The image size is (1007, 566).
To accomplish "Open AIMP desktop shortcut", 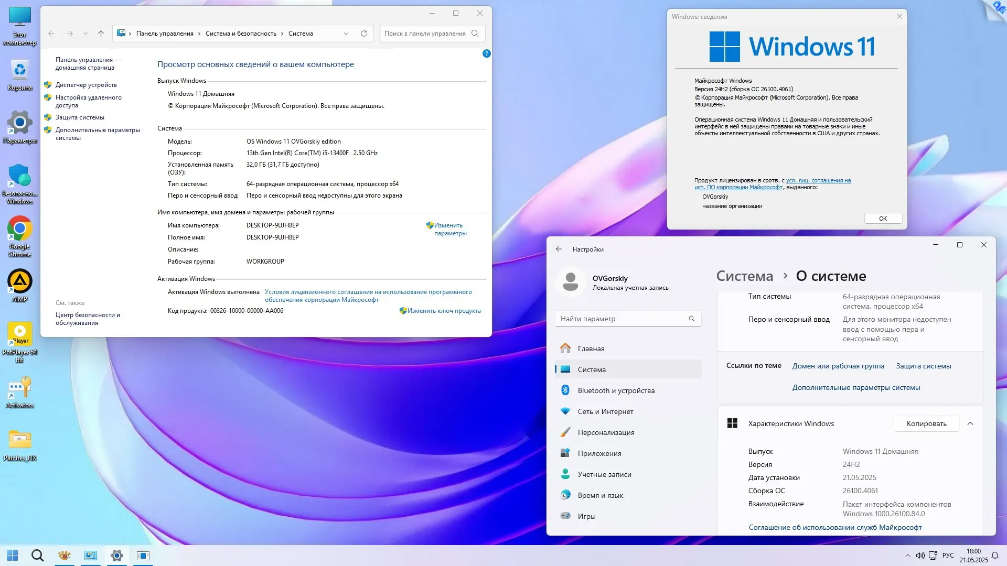I will click(x=20, y=282).
